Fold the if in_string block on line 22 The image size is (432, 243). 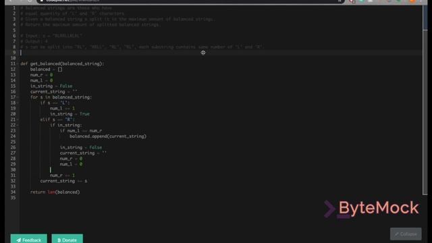18,126
